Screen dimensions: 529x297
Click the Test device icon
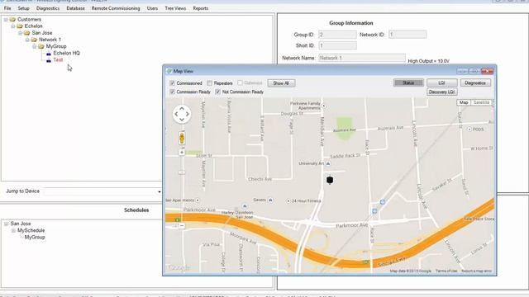tap(49, 60)
